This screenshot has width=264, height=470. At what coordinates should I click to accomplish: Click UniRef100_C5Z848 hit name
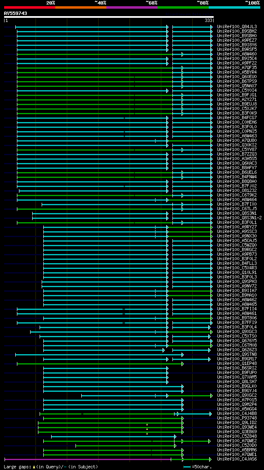(237, 436)
